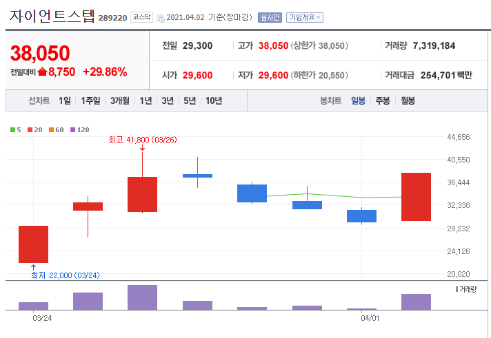Click the 최저 22,000 (03/24) label
The image size is (491, 338).
tap(65, 275)
